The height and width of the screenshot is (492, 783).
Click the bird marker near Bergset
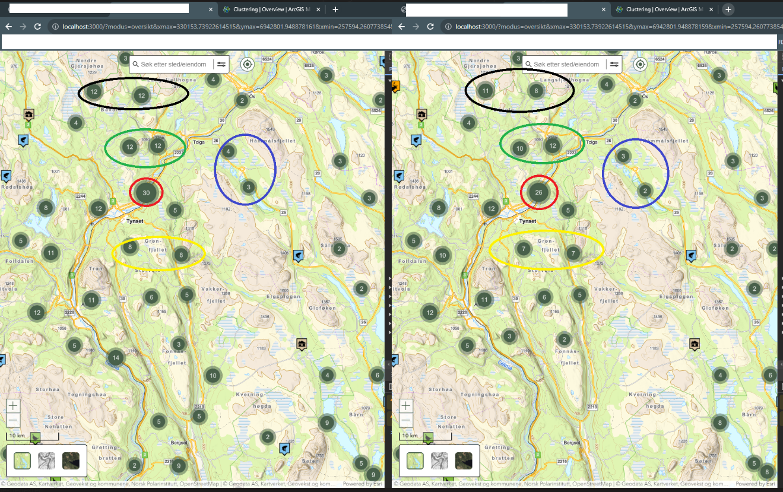click(284, 449)
